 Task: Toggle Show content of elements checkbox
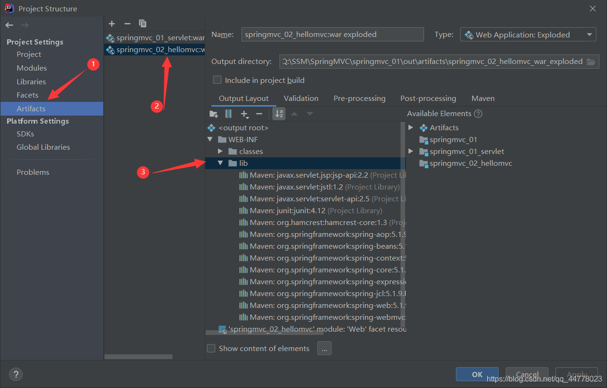point(211,348)
